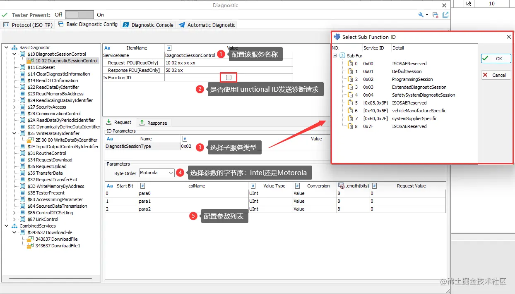515x294 pixels.
Task: Check the Is Function ID checkbox
Action: click(229, 78)
